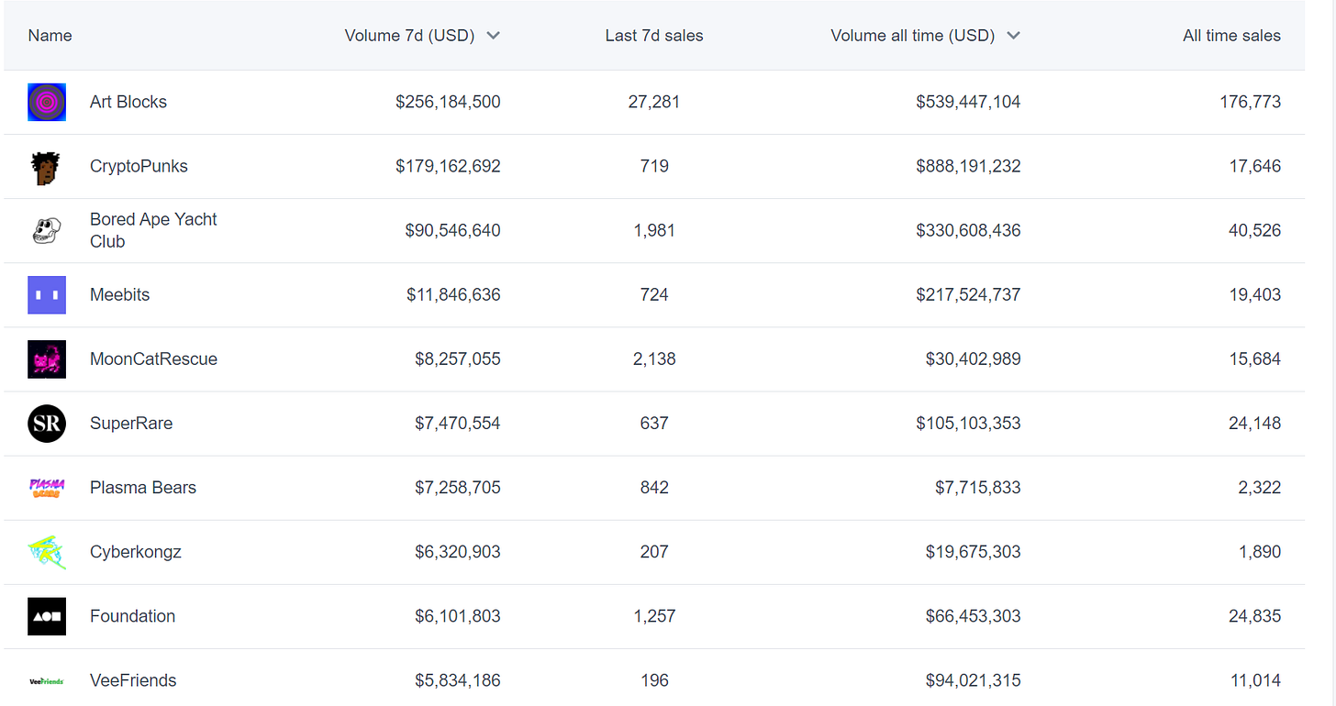The height and width of the screenshot is (706, 1336).
Task: Click the MoonCatRescue pink cat icon
Action: tap(47, 359)
